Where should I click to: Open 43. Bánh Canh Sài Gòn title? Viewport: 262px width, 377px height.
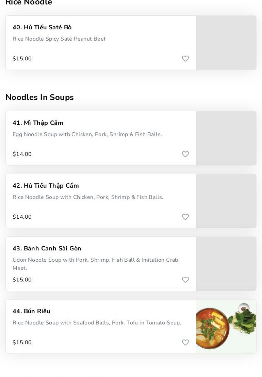(x=47, y=248)
